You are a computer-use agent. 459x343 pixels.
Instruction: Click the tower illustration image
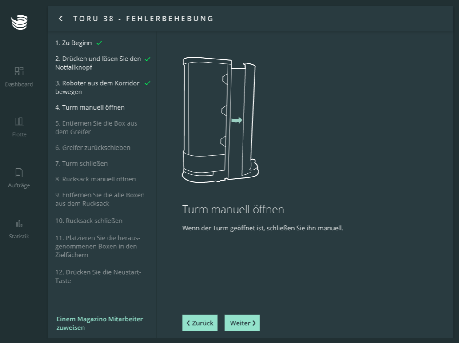click(220, 120)
